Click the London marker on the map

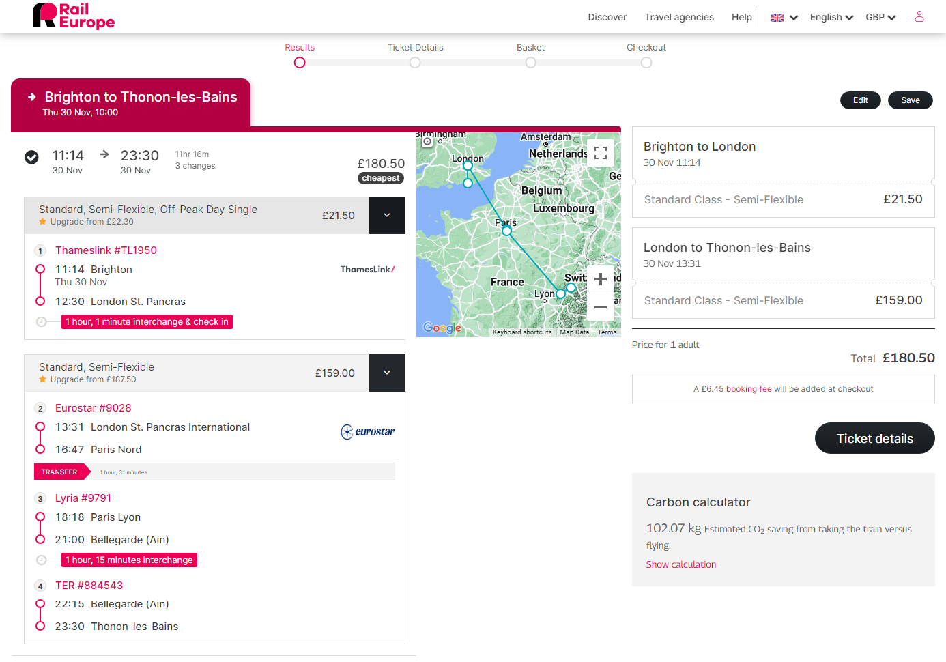[x=468, y=166]
